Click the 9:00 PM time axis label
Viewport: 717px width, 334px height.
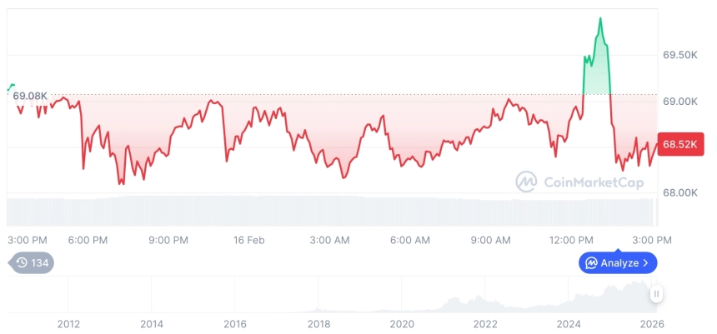coord(168,240)
